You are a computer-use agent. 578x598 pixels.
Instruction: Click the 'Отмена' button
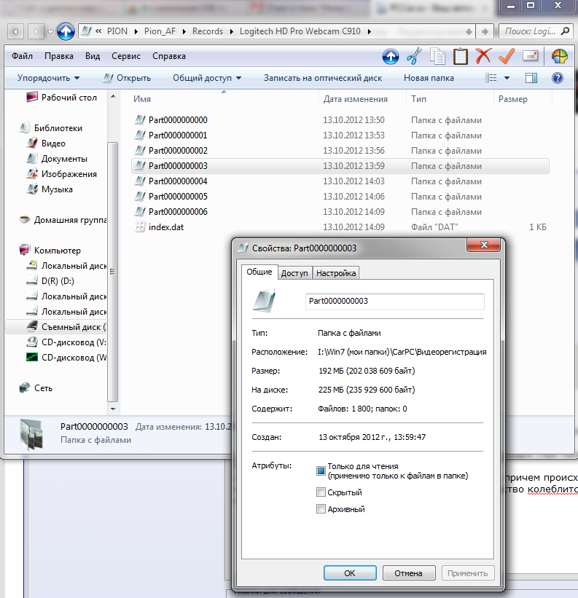[x=408, y=573]
